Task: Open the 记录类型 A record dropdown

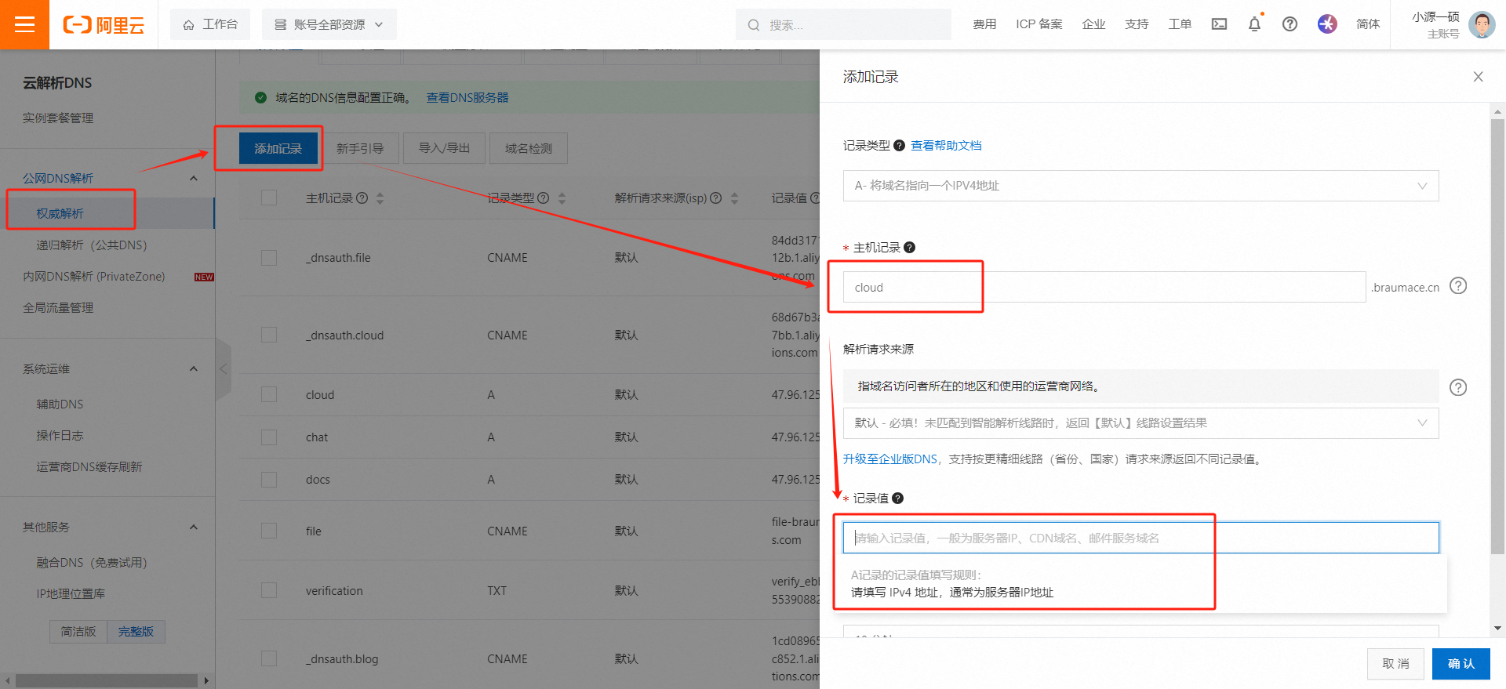Action: tap(1140, 186)
